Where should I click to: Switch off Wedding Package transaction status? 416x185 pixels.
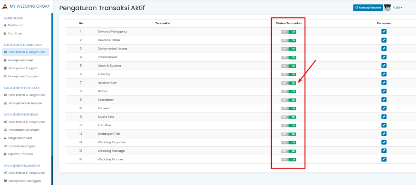tap(288, 151)
